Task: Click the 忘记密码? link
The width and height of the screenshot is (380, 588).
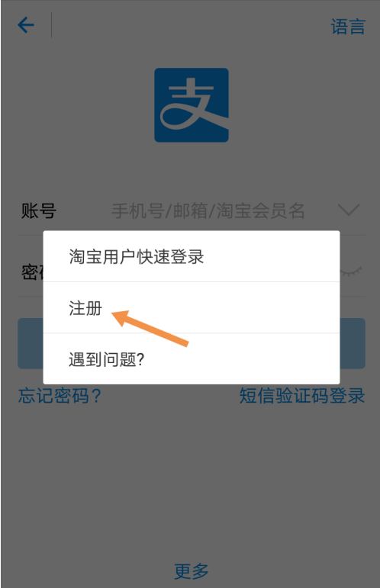Action: click(x=60, y=396)
